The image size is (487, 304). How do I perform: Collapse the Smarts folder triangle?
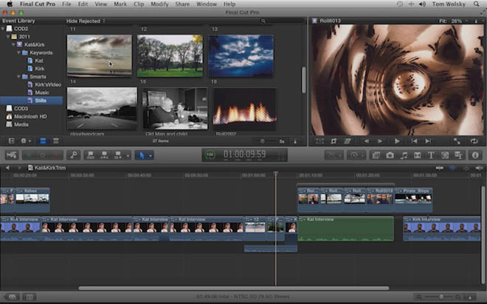coord(18,77)
